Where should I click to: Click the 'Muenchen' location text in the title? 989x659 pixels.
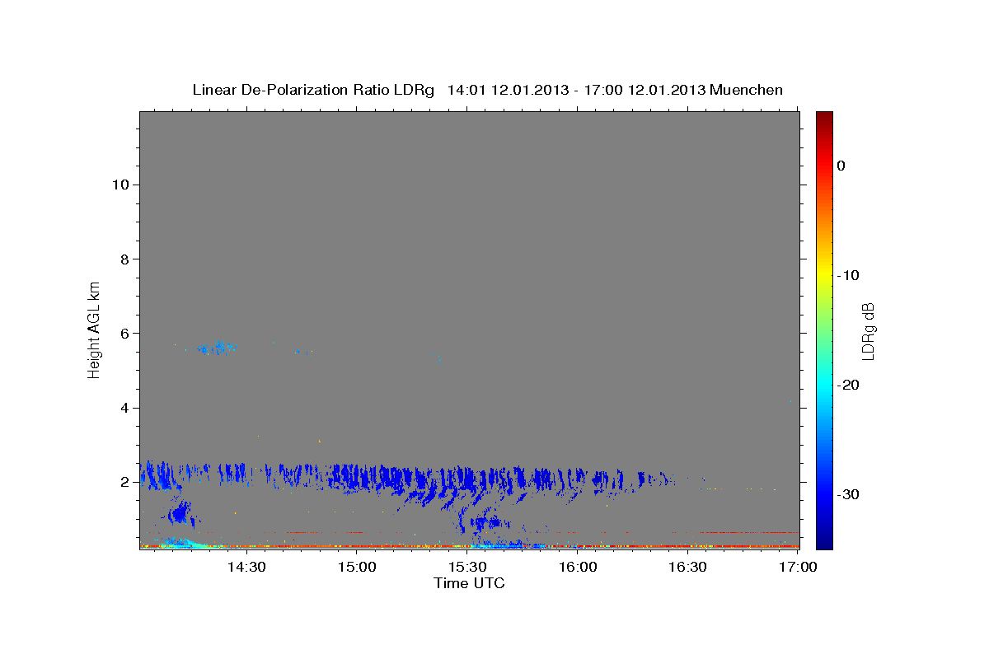747,90
